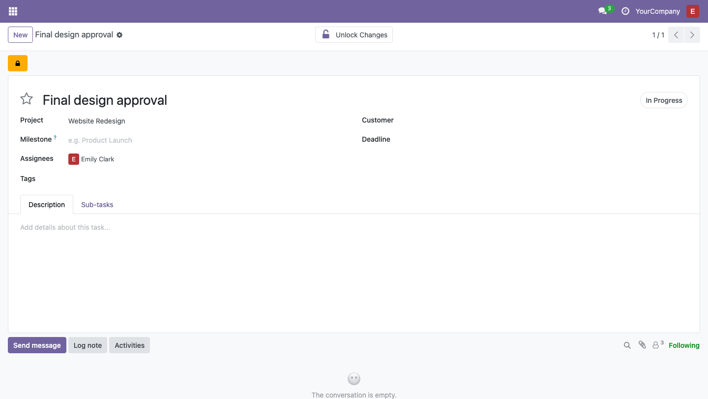
Task: Mark task as favorite with star icon
Action: pos(27,99)
